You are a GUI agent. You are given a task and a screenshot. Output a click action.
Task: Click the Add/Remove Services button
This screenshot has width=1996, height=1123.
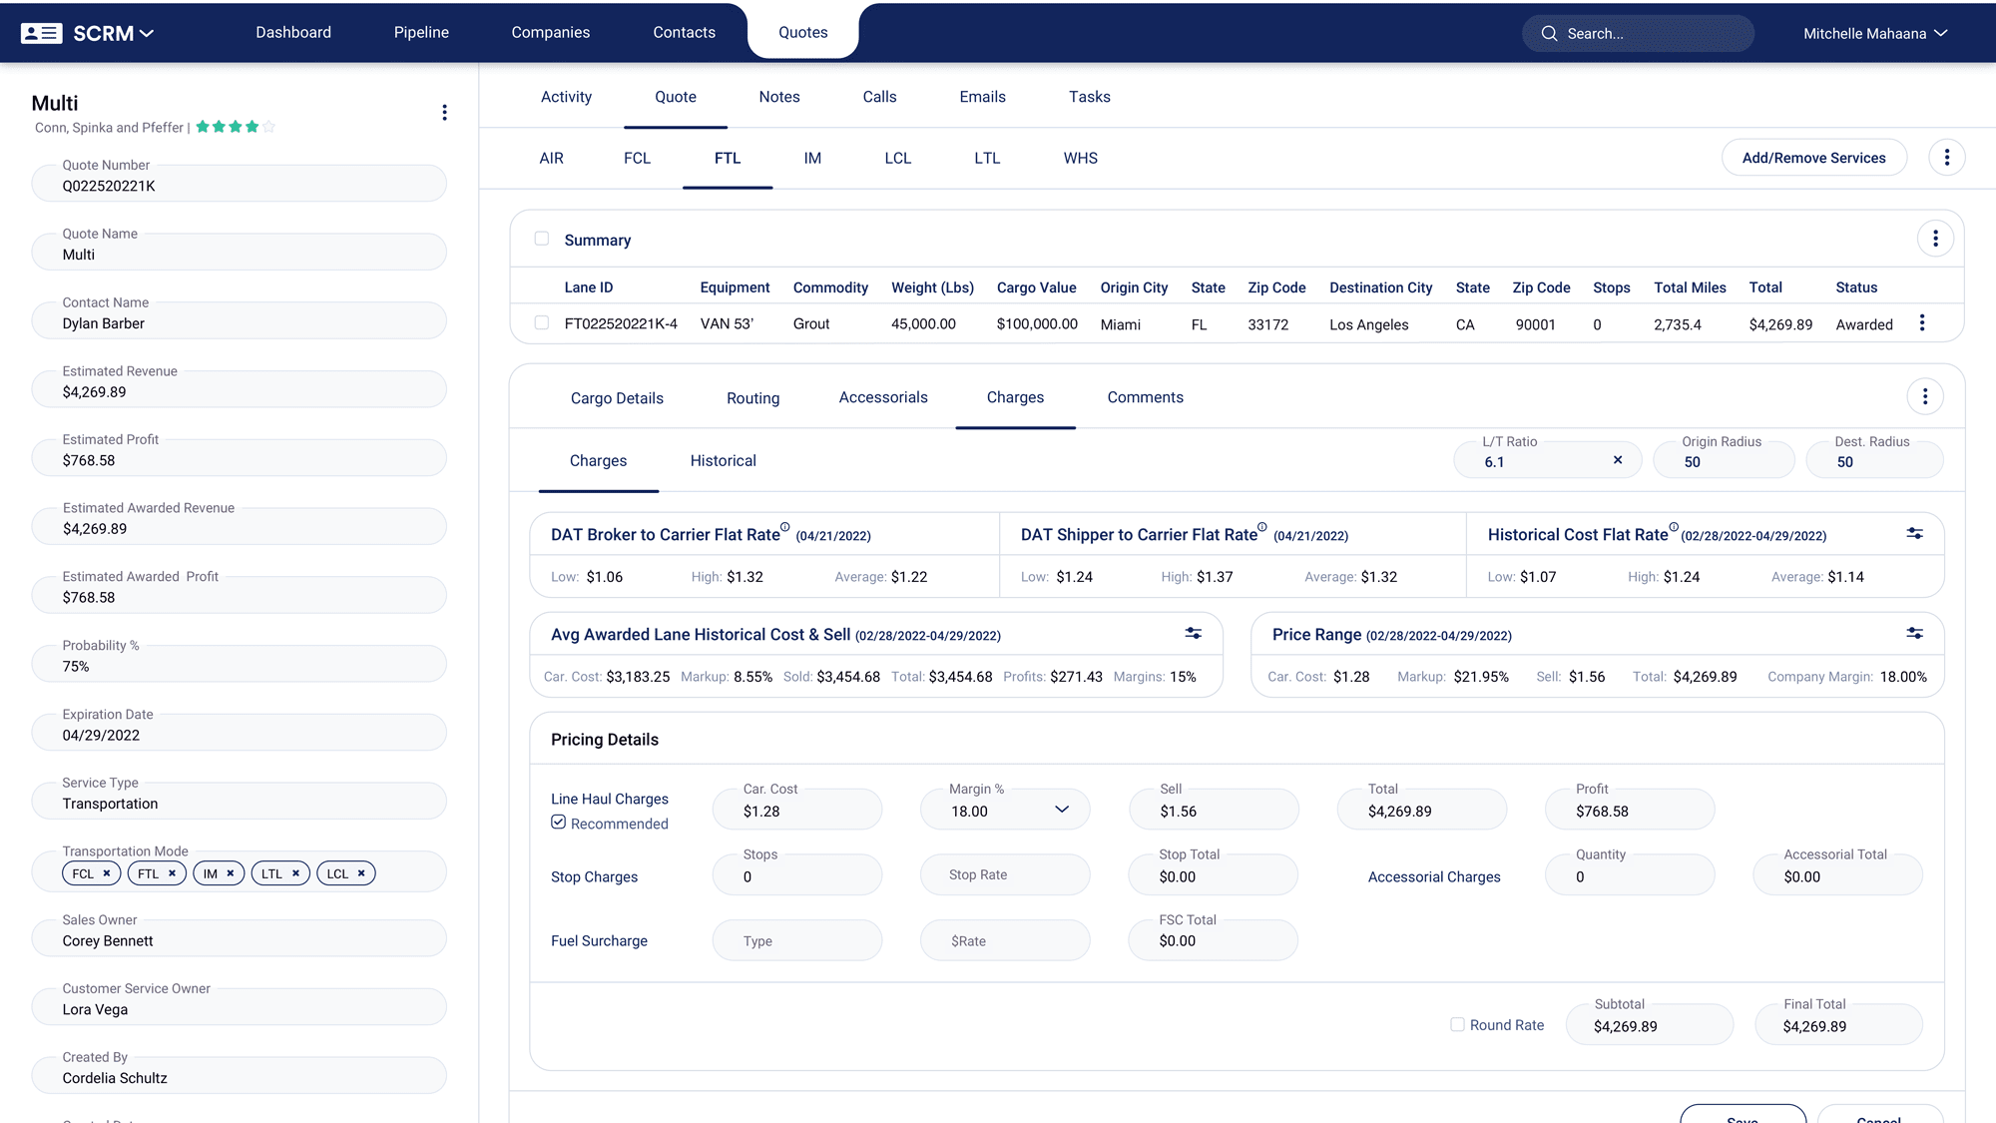tap(1814, 157)
